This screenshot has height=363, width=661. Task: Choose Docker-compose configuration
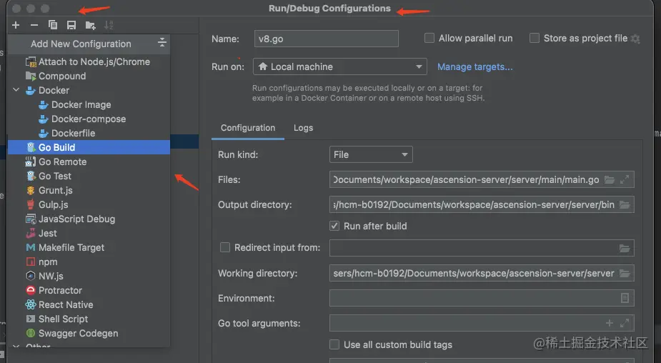[89, 119]
